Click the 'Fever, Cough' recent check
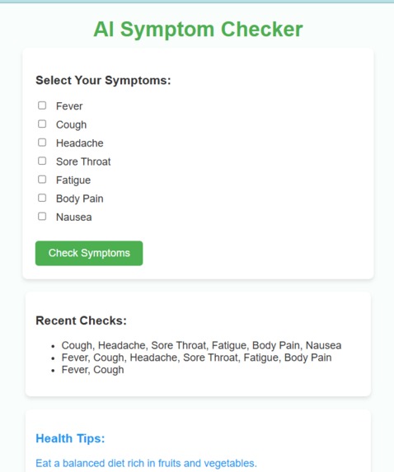 tap(93, 370)
